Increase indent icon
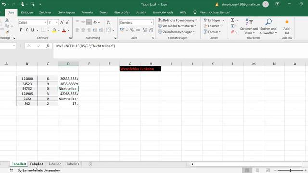This screenshot has height=173, width=308. (101, 30)
